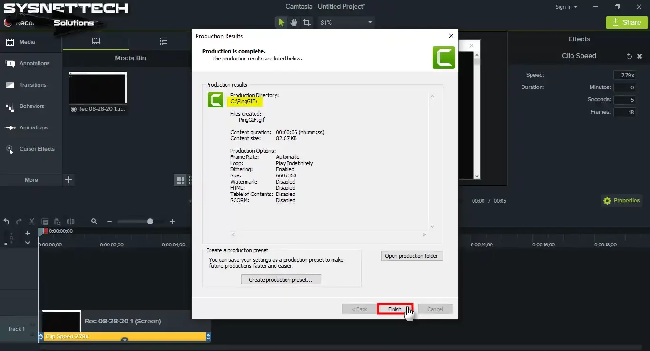Image resolution: width=650 pixels, height=351 pixels.
Task: Click the clip speed left handle icon
Action: point(41,336)
